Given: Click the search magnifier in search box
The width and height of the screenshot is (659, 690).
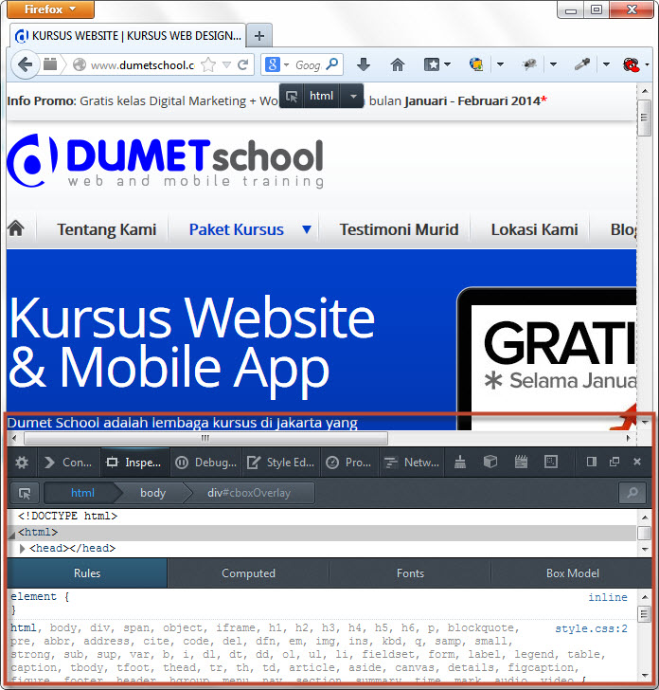Looking at the screenshot, I should pyautogui.click(x=332, y=64).
